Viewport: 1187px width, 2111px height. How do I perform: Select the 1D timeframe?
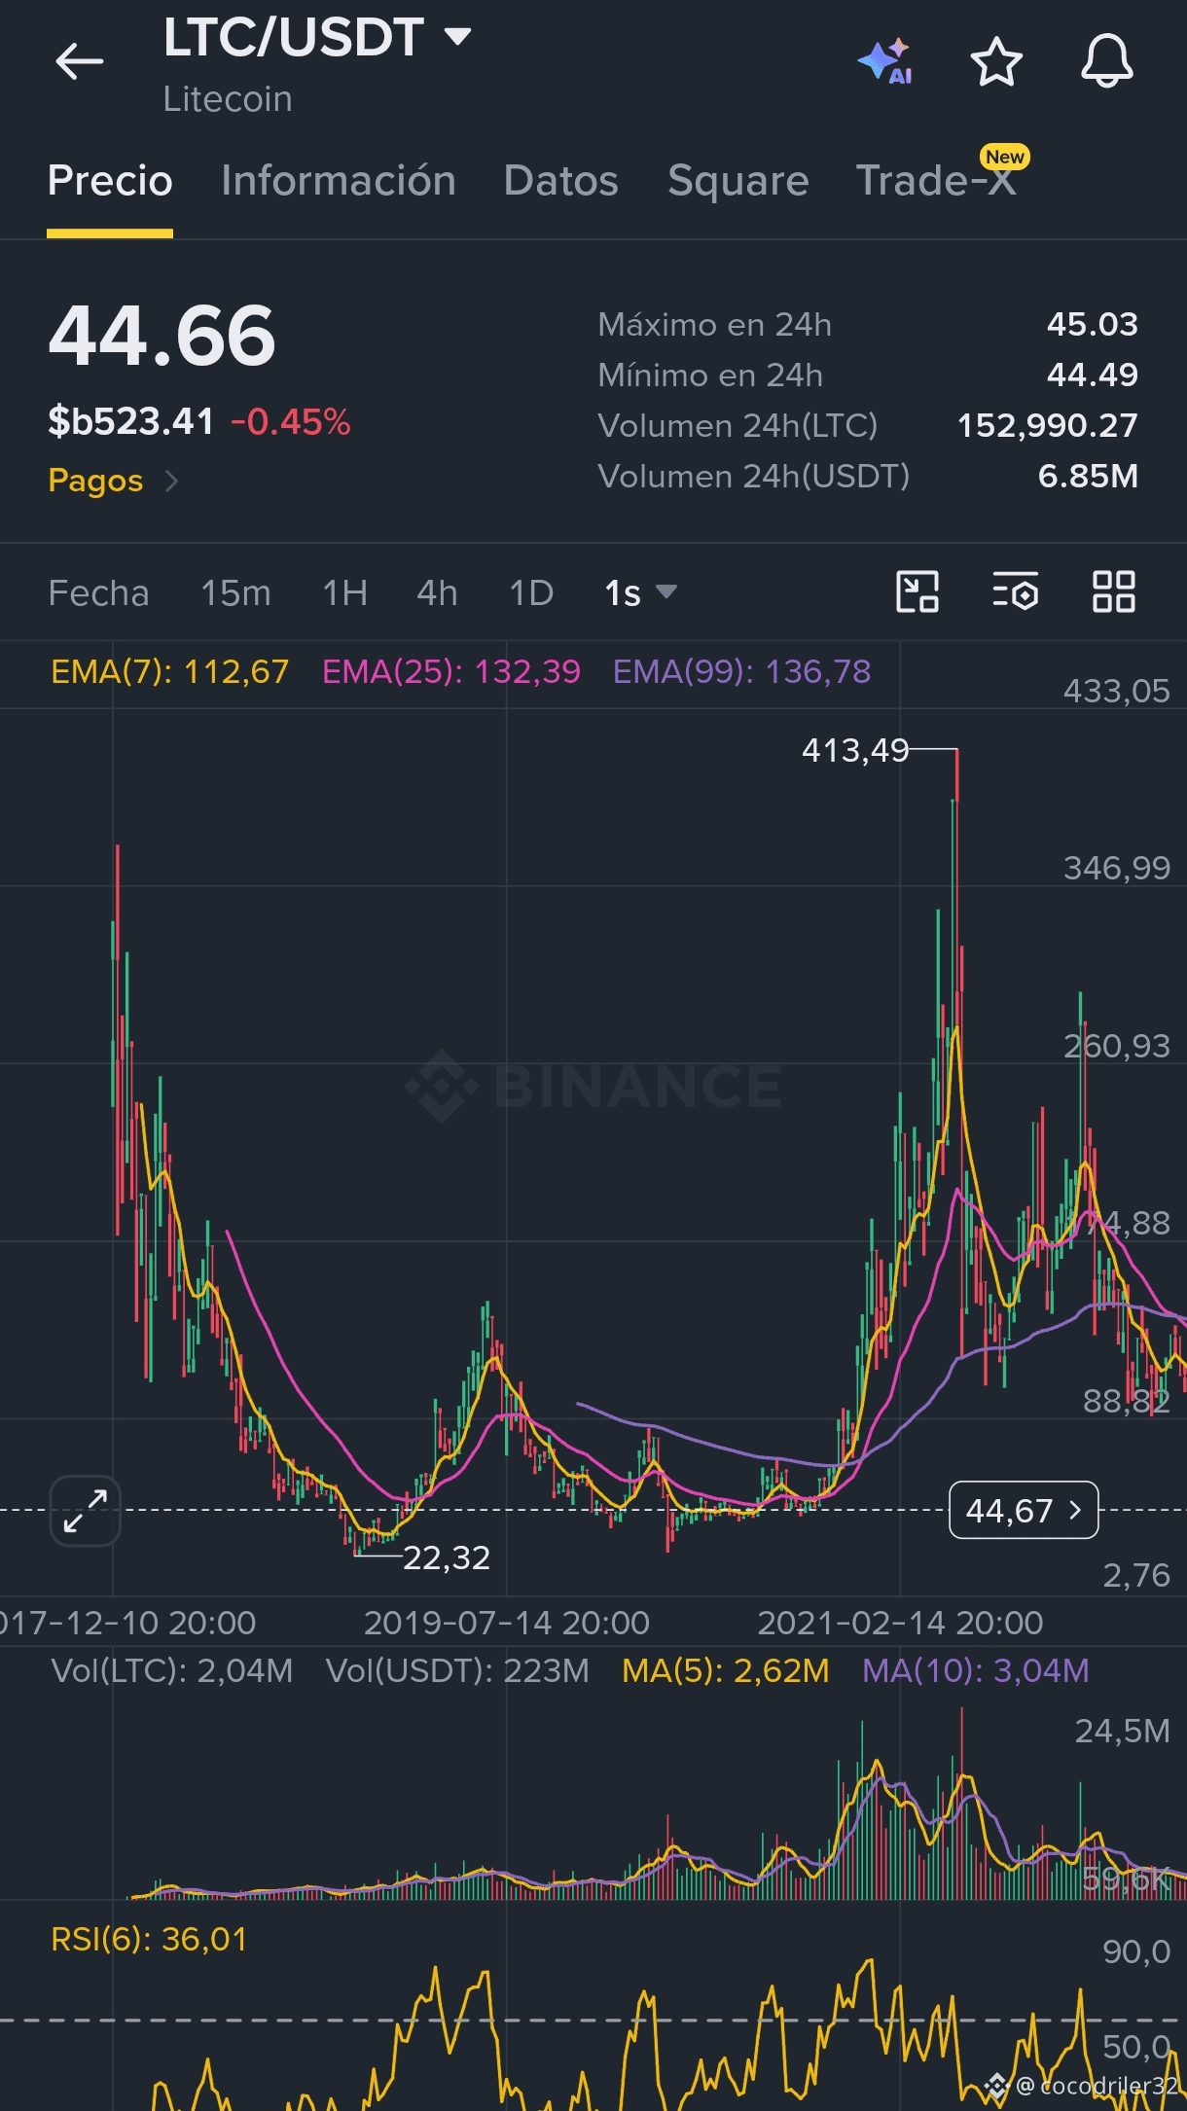(531, 592)
